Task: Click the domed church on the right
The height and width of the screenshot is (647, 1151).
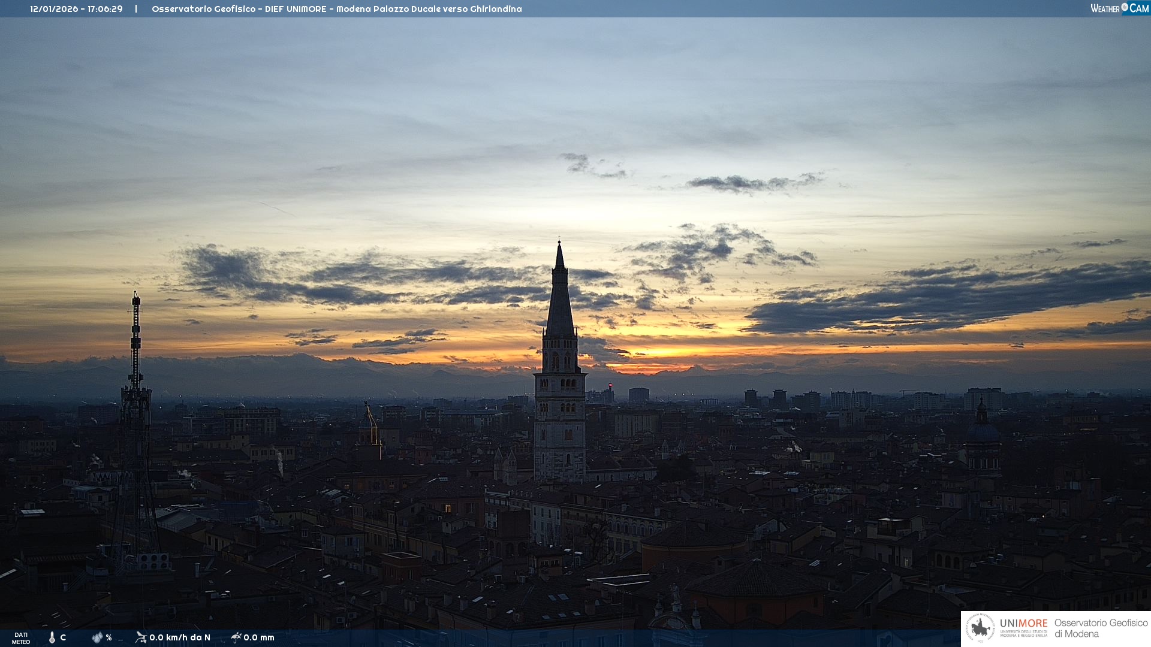Action: click(982, 431)
